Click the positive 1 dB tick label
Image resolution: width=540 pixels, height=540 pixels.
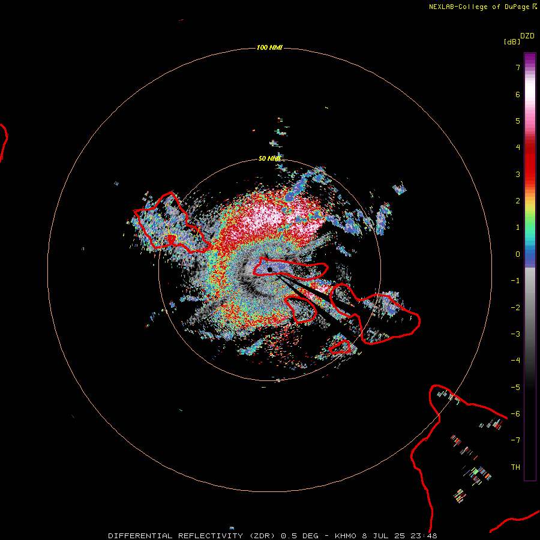pos(518,227)
